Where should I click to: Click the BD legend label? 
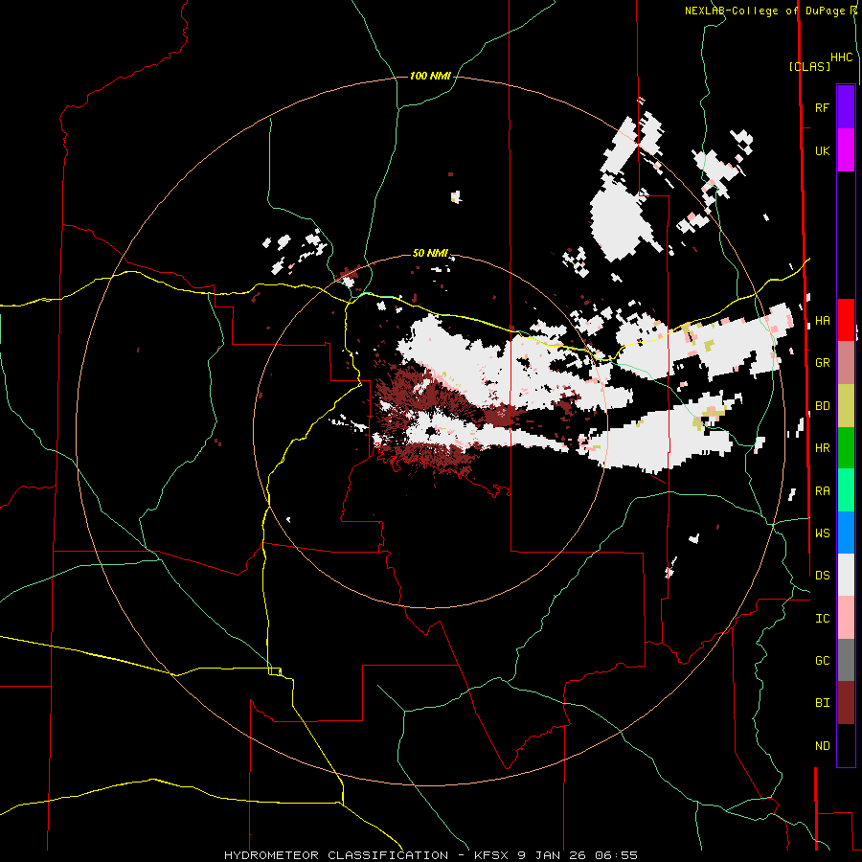[x=823, y=406]
